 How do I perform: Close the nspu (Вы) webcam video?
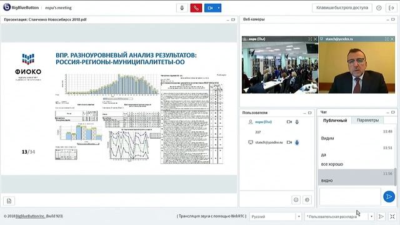coord(315,39)
